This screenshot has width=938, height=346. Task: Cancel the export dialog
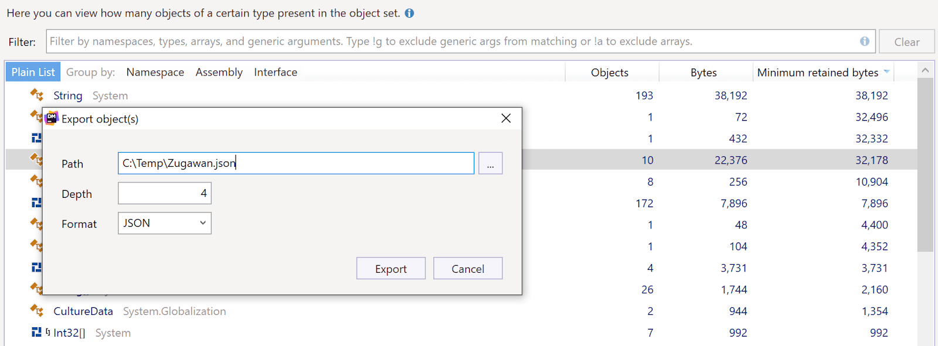[x=467, y=269]
